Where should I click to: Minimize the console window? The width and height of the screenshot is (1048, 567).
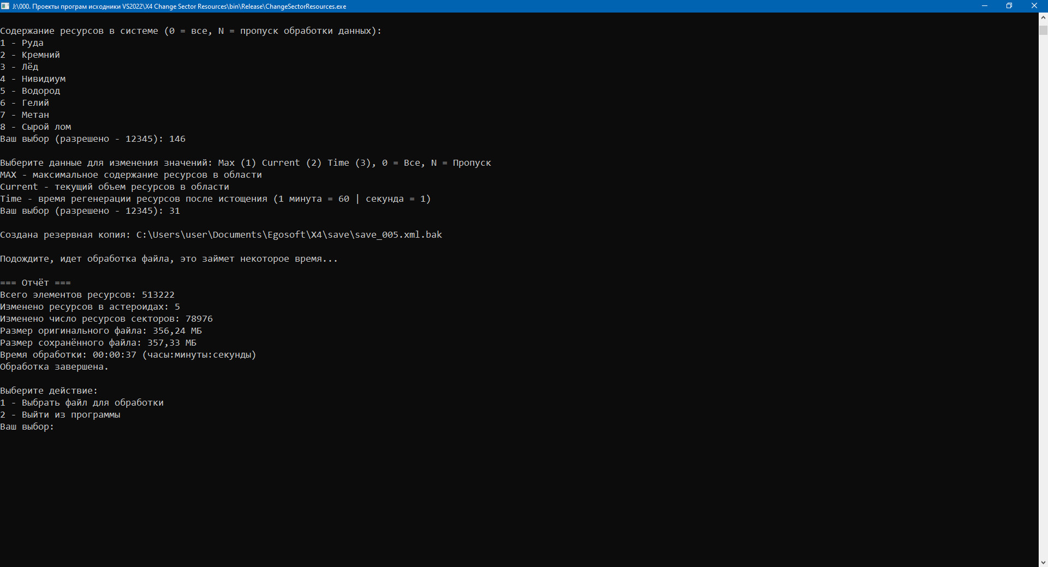985,6
